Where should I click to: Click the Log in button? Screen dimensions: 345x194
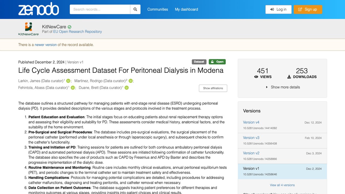(278, 9)
